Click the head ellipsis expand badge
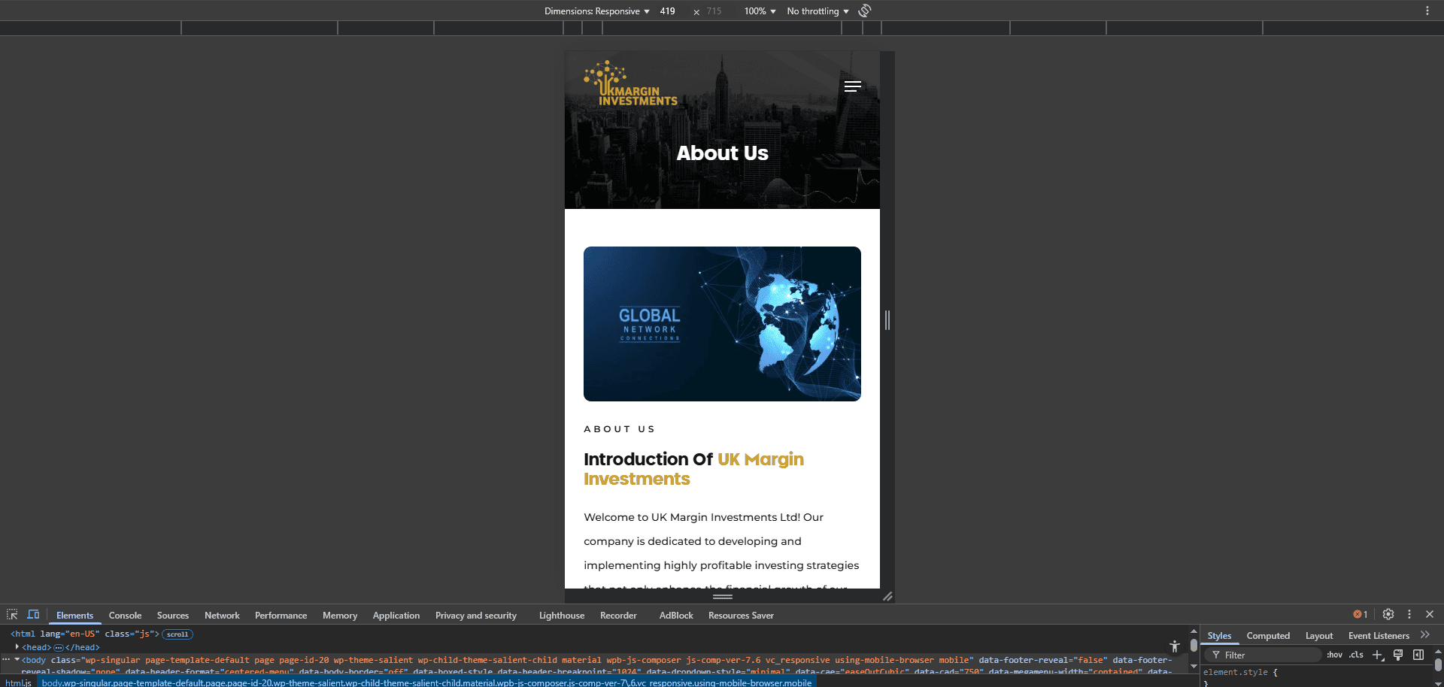Screen dimensions: 1444x687 [x=59, y=647]
